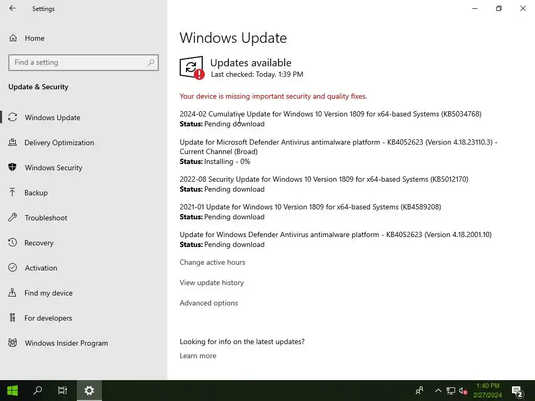Screen dimensions: 535x401
Task: Click the Updates available status icon
Action: click(x=192, y=67)
